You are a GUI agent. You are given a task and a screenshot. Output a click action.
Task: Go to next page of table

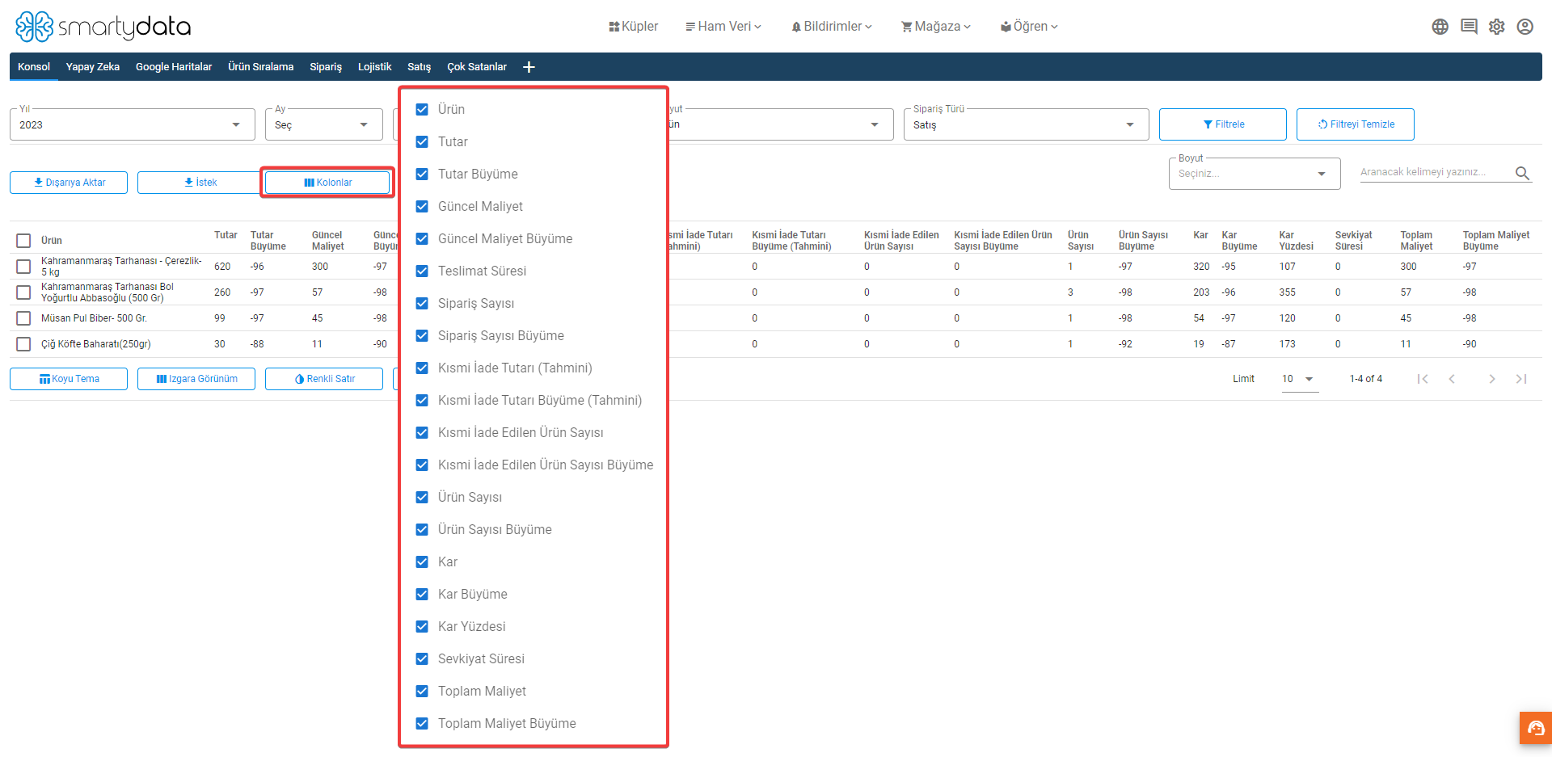1492,379
